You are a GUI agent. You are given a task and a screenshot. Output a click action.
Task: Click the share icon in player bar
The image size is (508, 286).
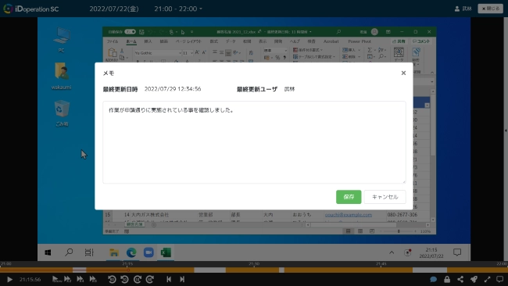point(460,279)
